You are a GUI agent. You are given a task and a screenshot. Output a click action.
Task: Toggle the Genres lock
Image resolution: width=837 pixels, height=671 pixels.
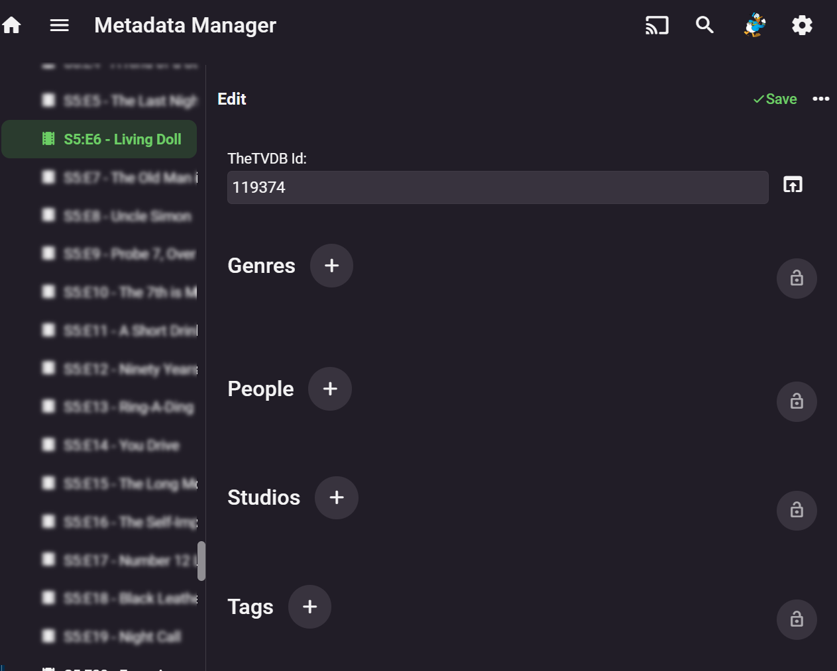pos(797,278)
